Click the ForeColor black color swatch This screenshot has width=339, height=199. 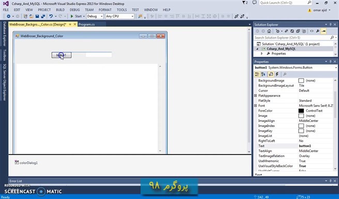point(301,111)
